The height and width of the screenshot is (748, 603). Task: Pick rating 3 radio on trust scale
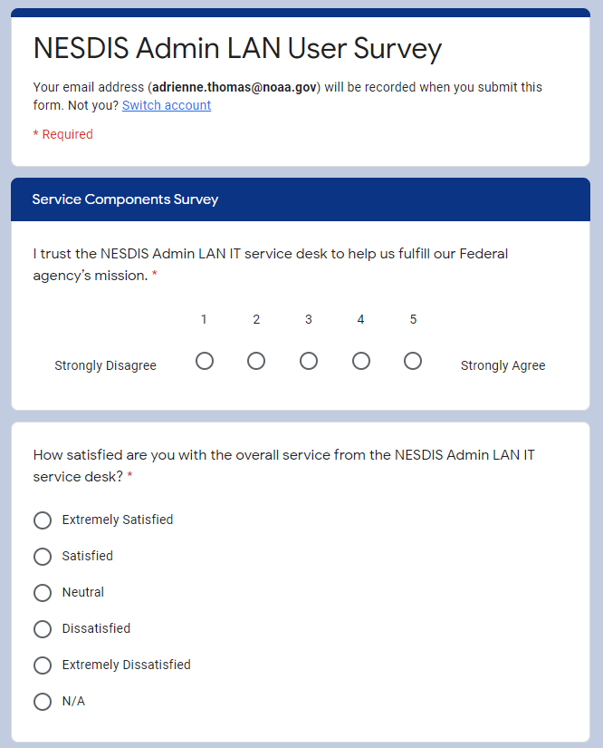tap(309, 361)
